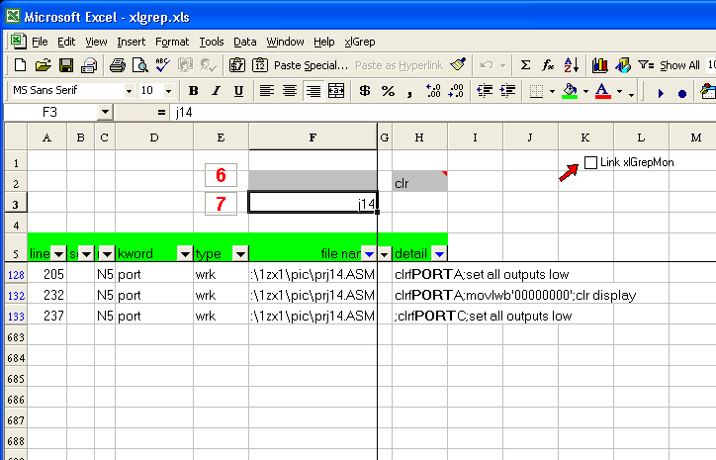The height and width of the screenshot is (460, 716).
Task: Click the Sort Ascending icon
Action: click(571, 65)
